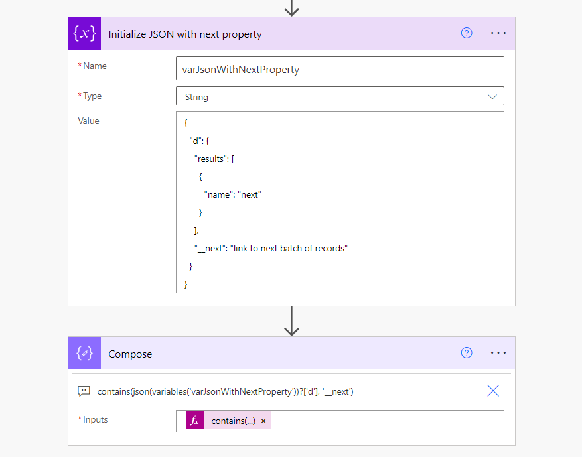The image size is (582, 457).
Task: Click the Compose action icon
Action: pos(84,353)
